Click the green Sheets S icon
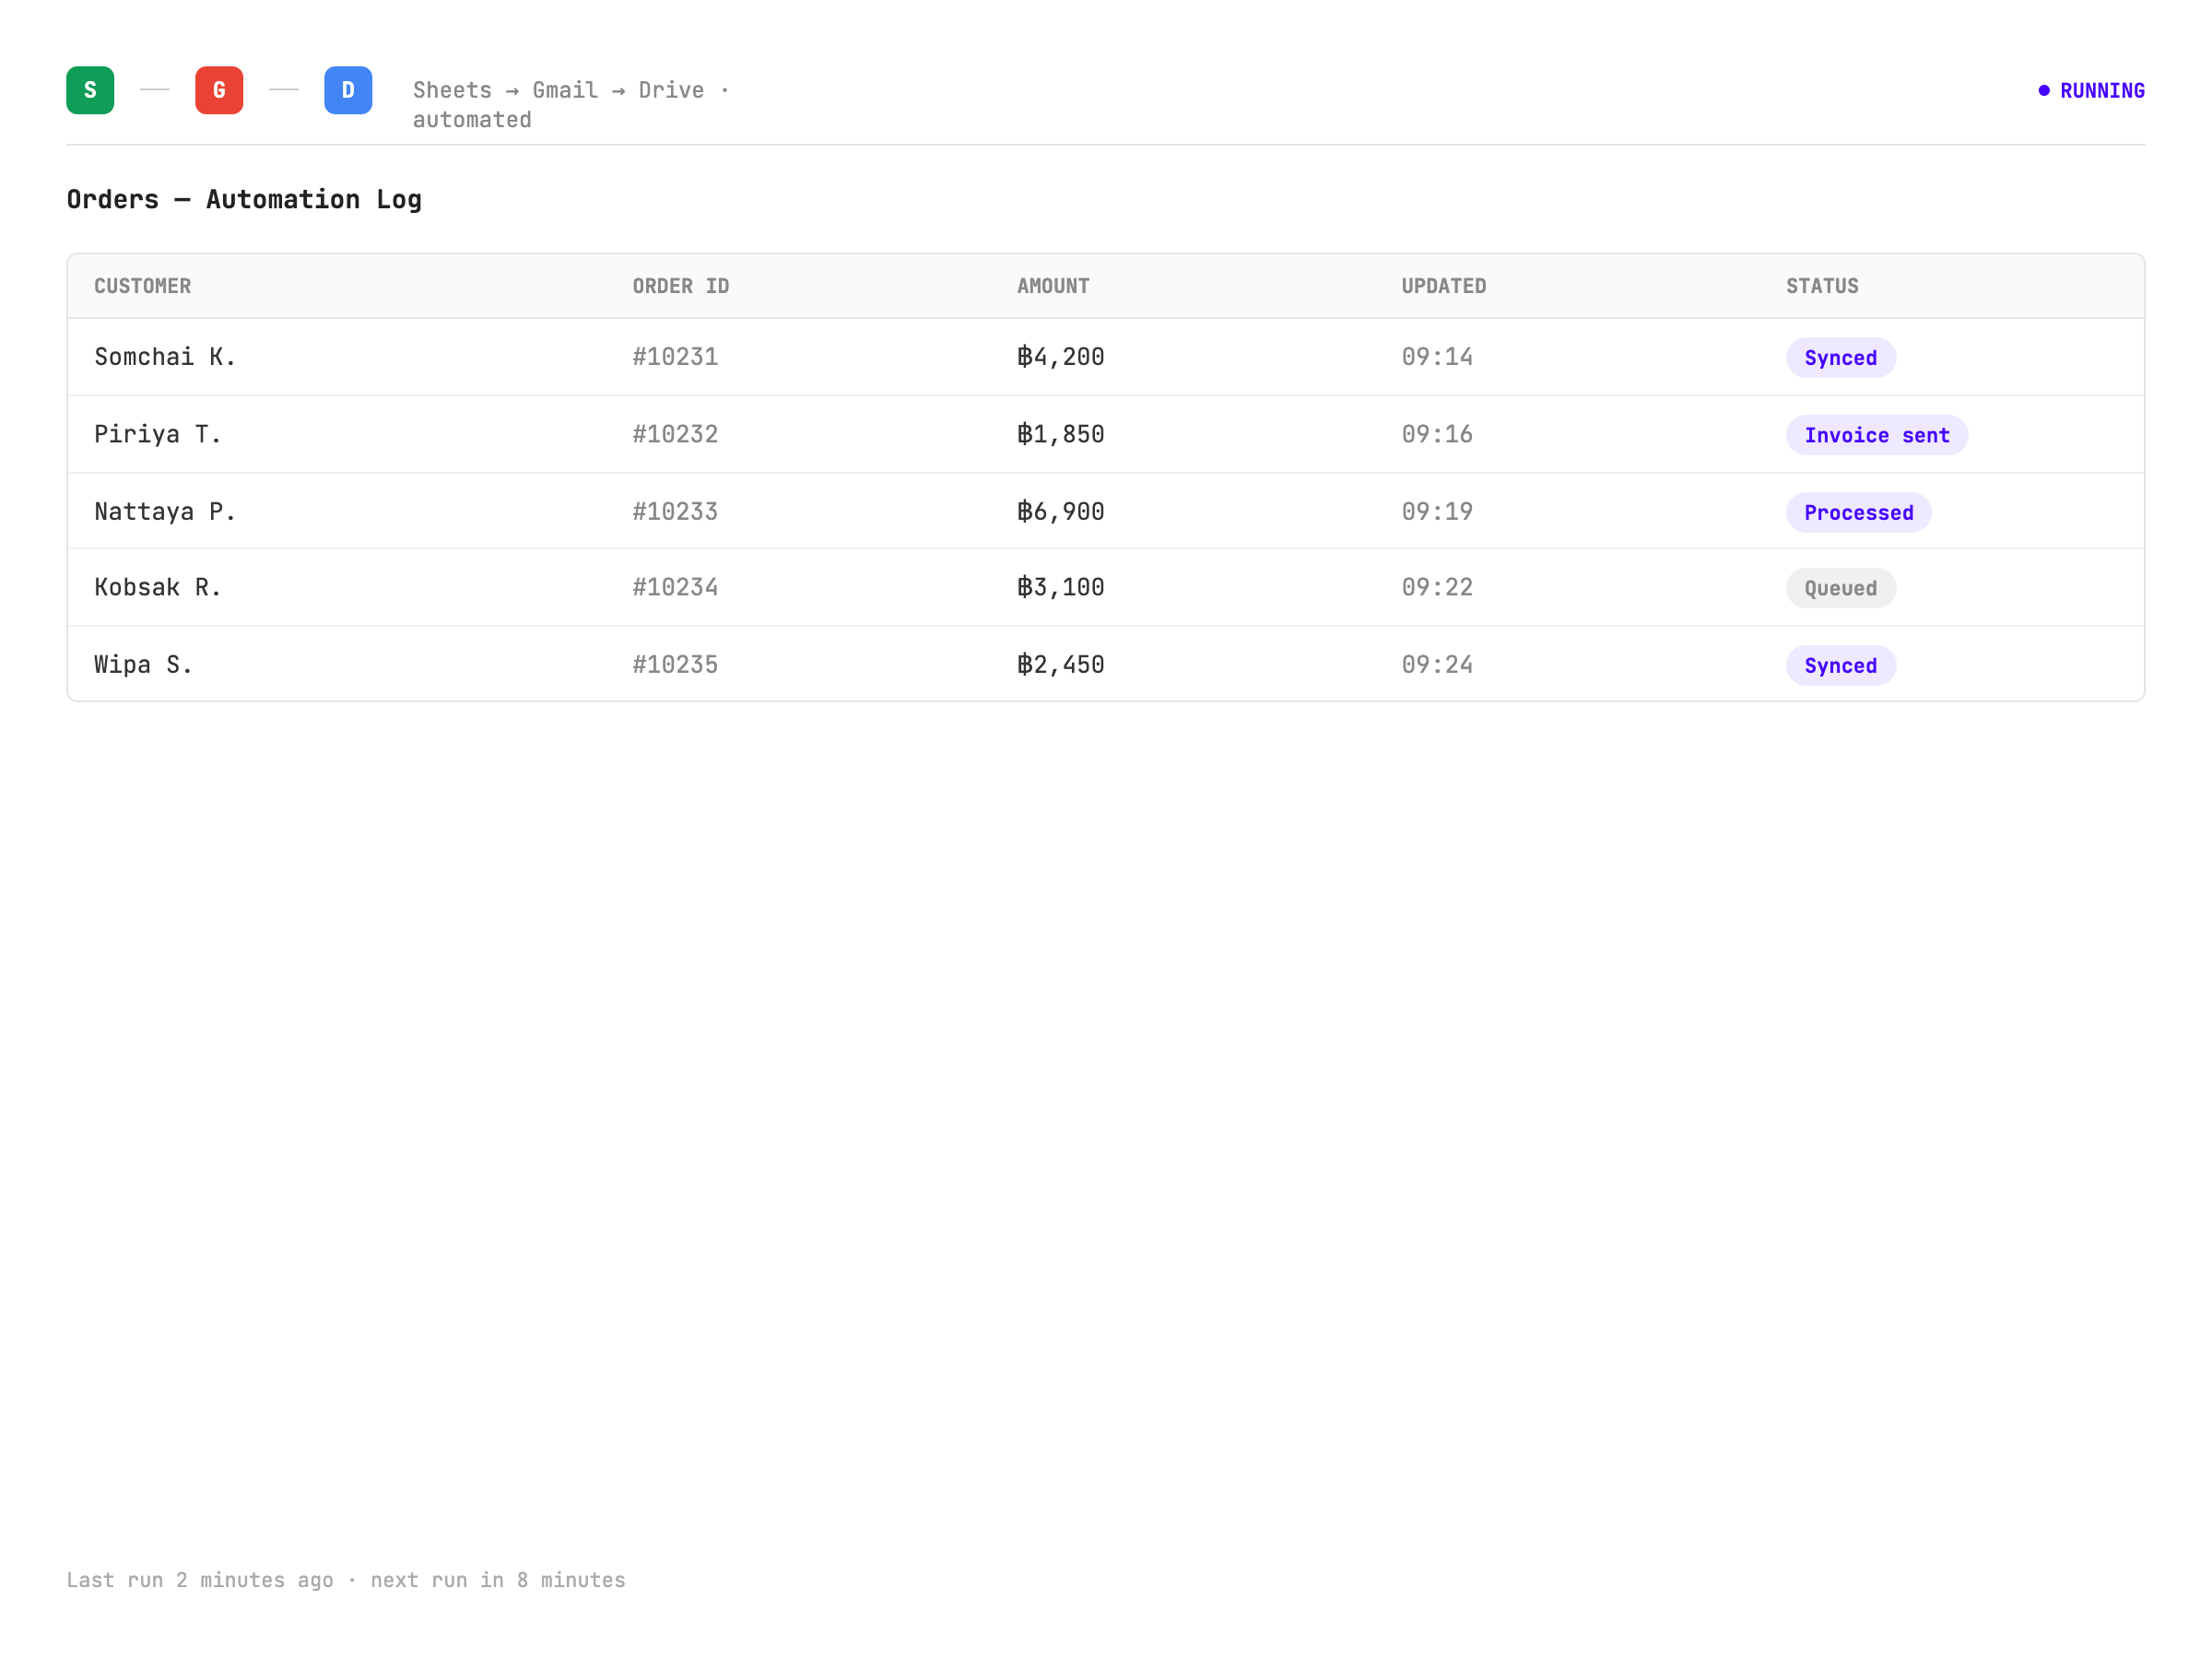This screenshot has height=1659, width=2212. coord(90,90)
